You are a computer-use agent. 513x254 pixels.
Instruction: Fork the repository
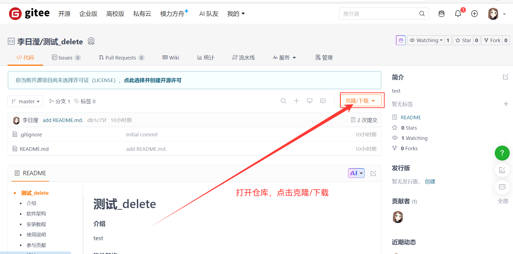(x=492, y=40)
